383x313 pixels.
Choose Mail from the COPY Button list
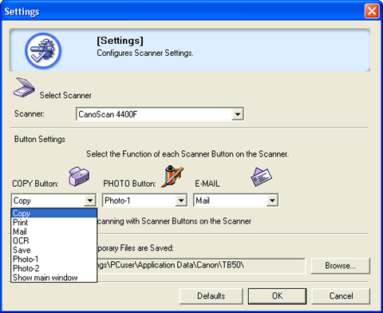click(53, 232)
